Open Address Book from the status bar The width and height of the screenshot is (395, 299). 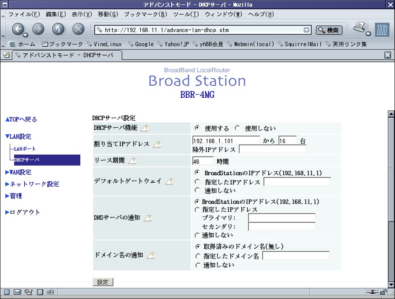40,292
